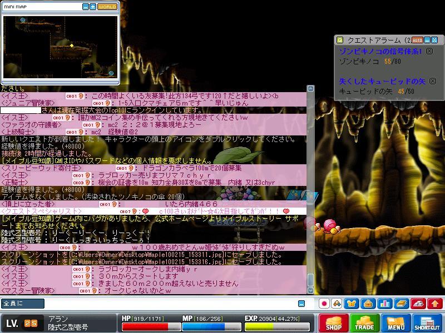445x333 pixels.
Task: Click the ゾンビキノコ 55/80 progress text
Action: click(x=370, y=61)
